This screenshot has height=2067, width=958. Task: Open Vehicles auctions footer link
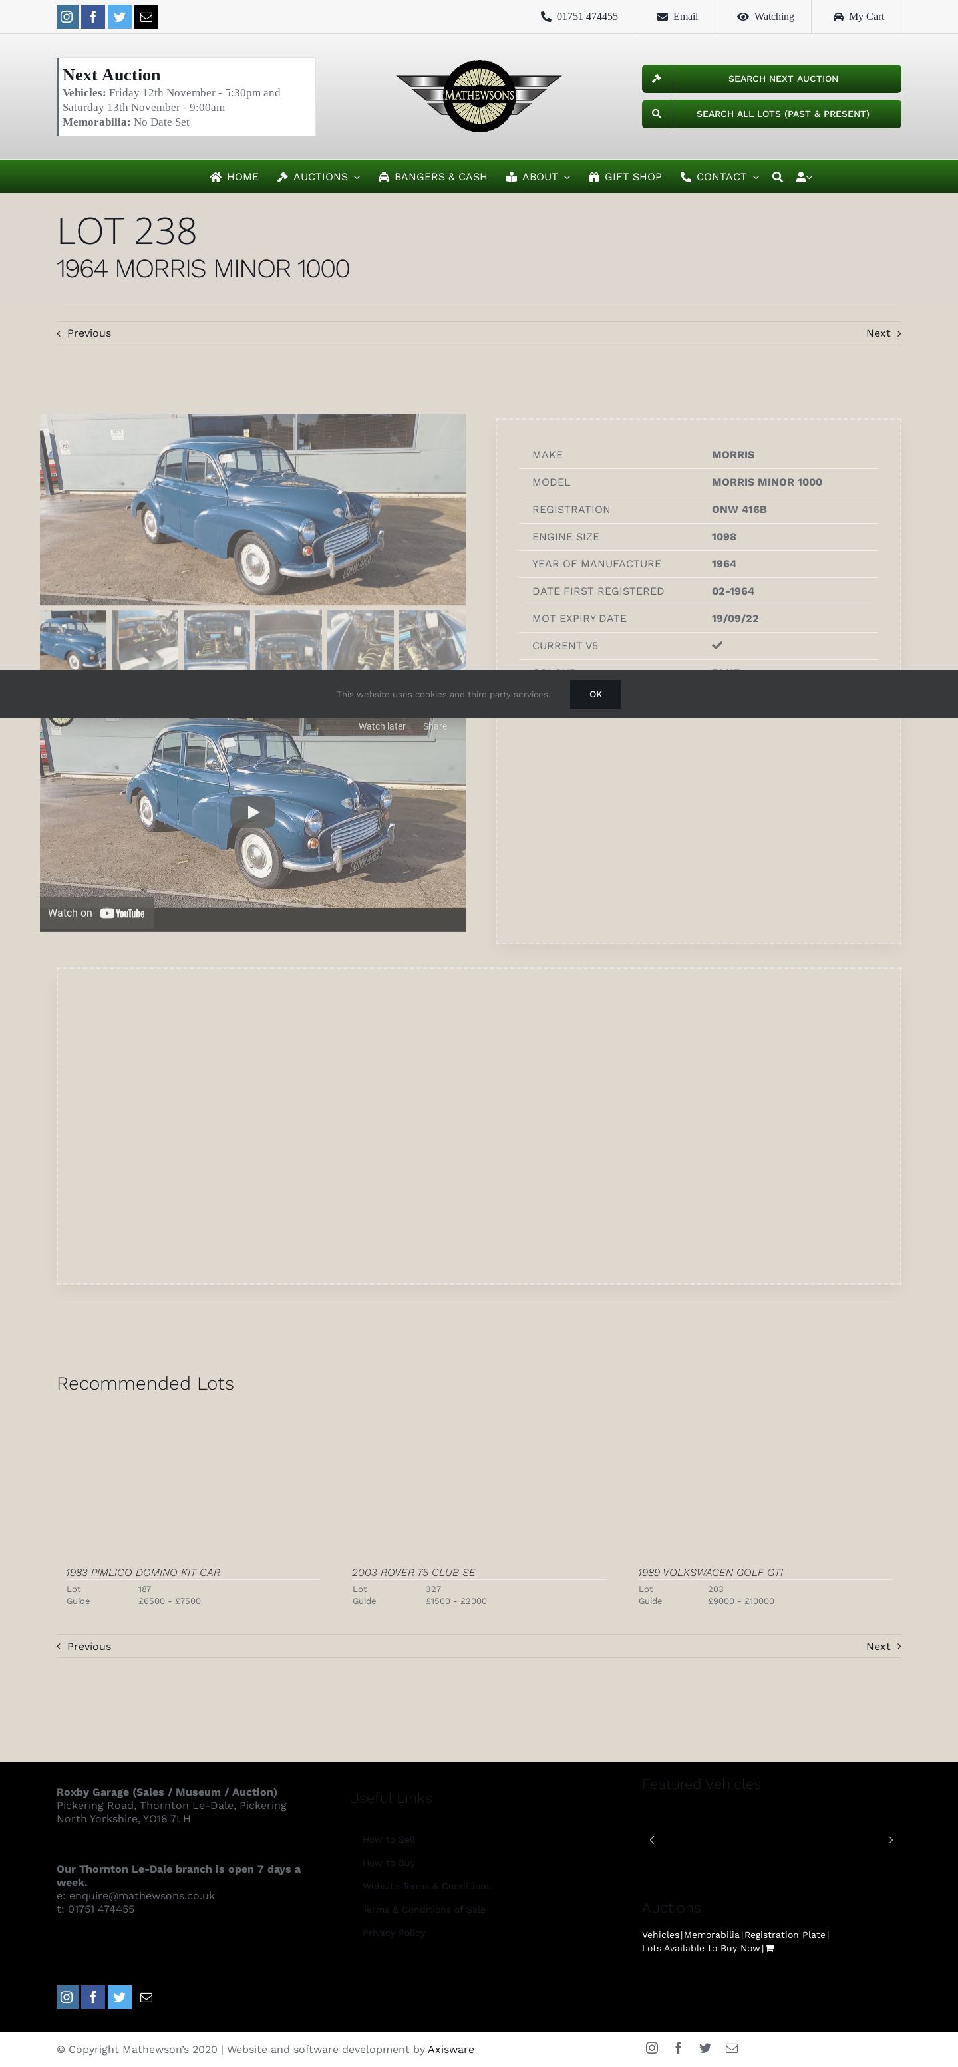pos(661,1935)
